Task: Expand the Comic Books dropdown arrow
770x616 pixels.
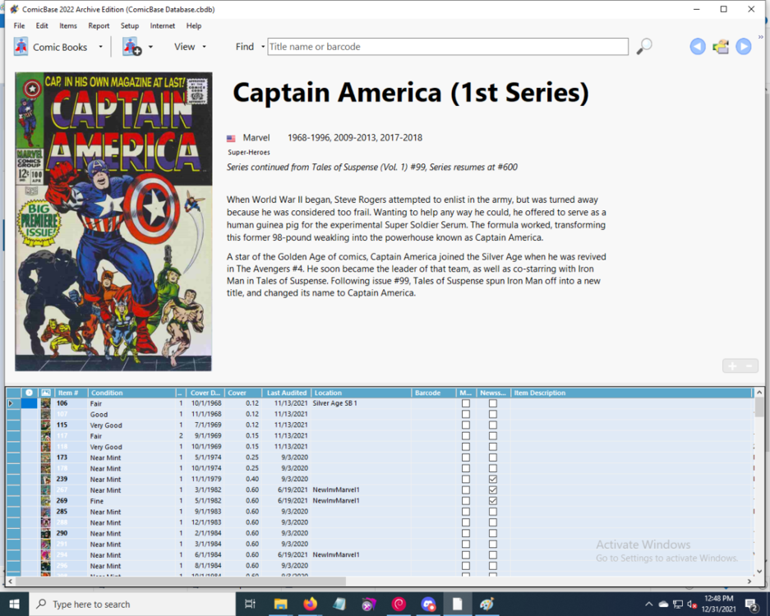Action: 101,47
